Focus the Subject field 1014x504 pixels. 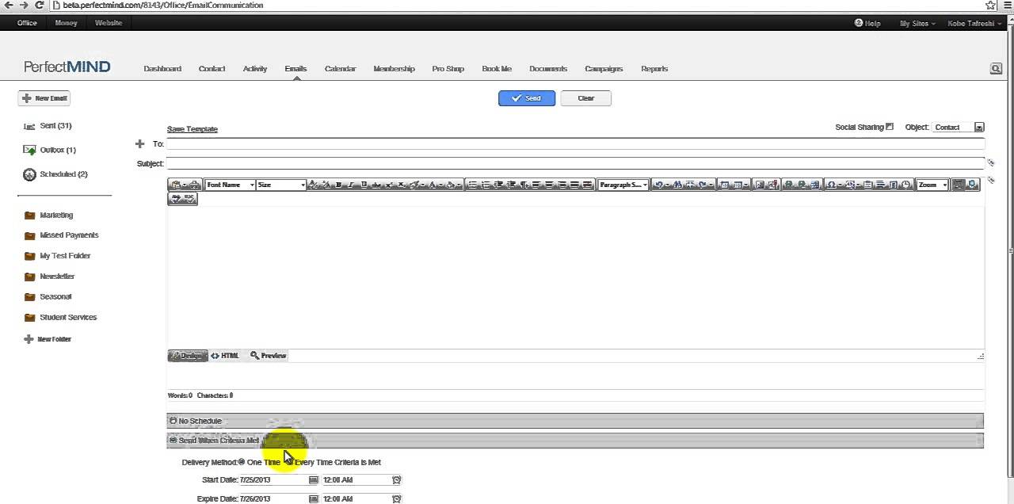click(x=575, y=163)
